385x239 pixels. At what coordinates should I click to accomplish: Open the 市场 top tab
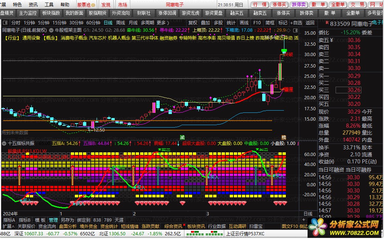pos(122,5)
